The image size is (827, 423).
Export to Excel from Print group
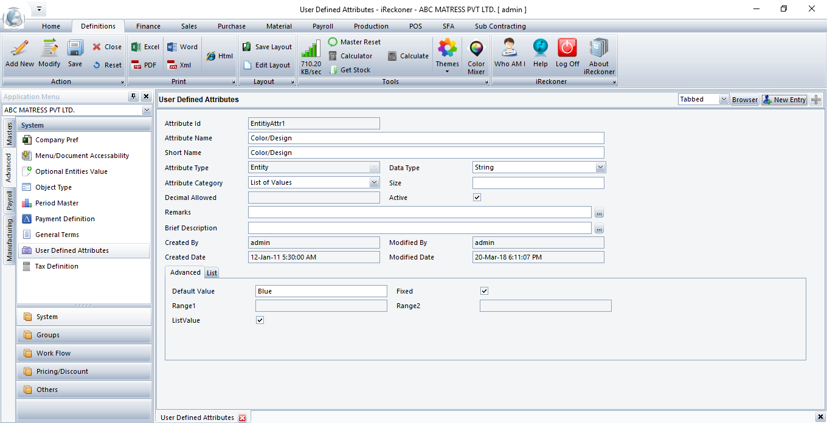[145, 47]
